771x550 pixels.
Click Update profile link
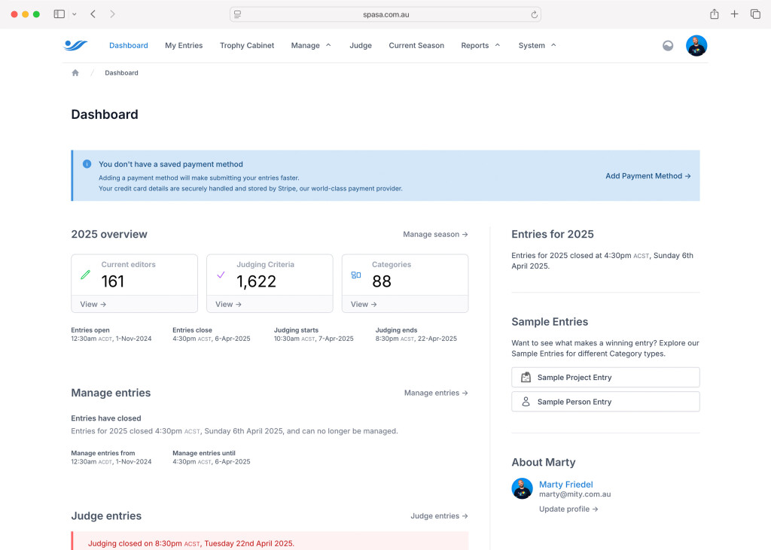point(568,509)
